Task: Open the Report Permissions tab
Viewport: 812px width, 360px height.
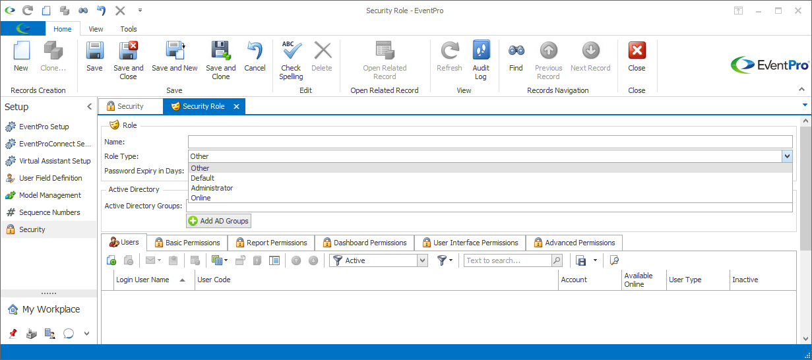Action: pos(271,243)
